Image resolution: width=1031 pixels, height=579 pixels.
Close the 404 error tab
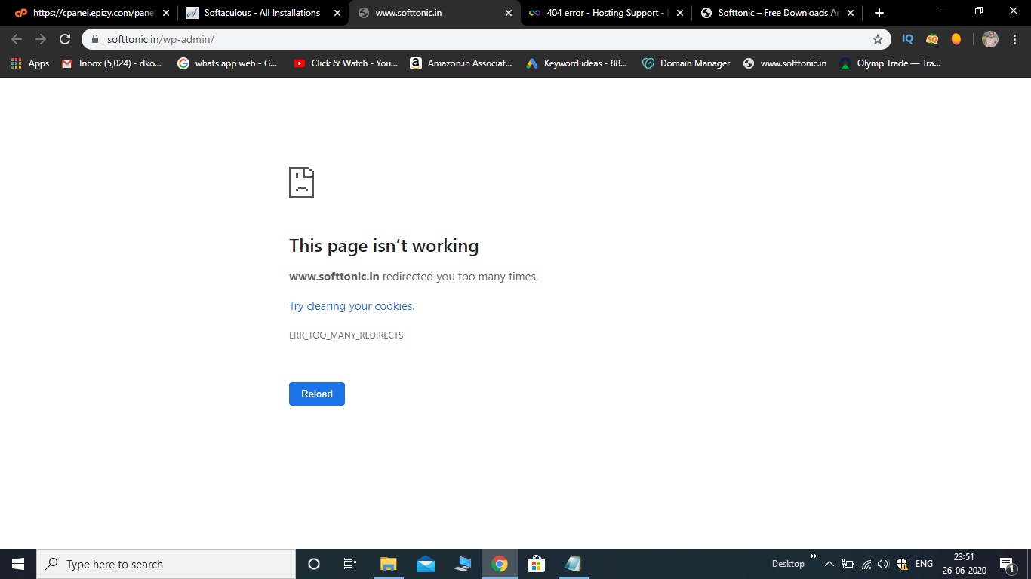coord(680,13)
